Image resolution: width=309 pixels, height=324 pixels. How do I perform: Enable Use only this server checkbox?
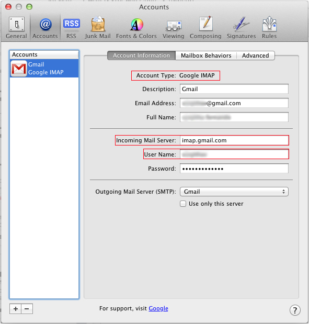(183, 204)
